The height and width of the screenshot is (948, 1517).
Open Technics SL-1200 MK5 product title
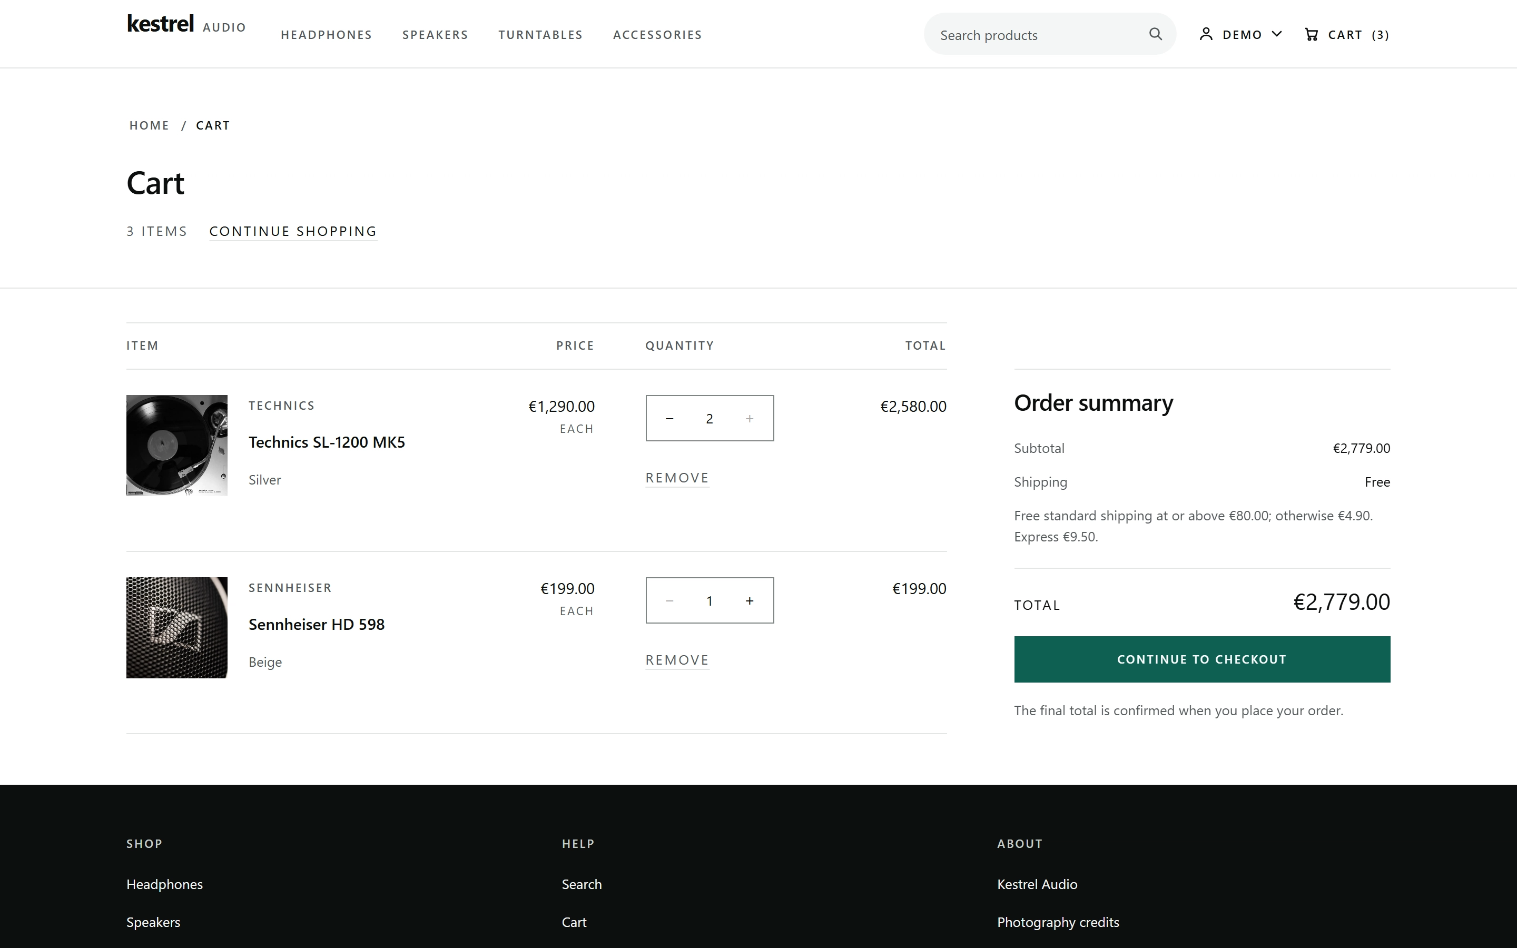pyautogui.click(x=327, y=442)
